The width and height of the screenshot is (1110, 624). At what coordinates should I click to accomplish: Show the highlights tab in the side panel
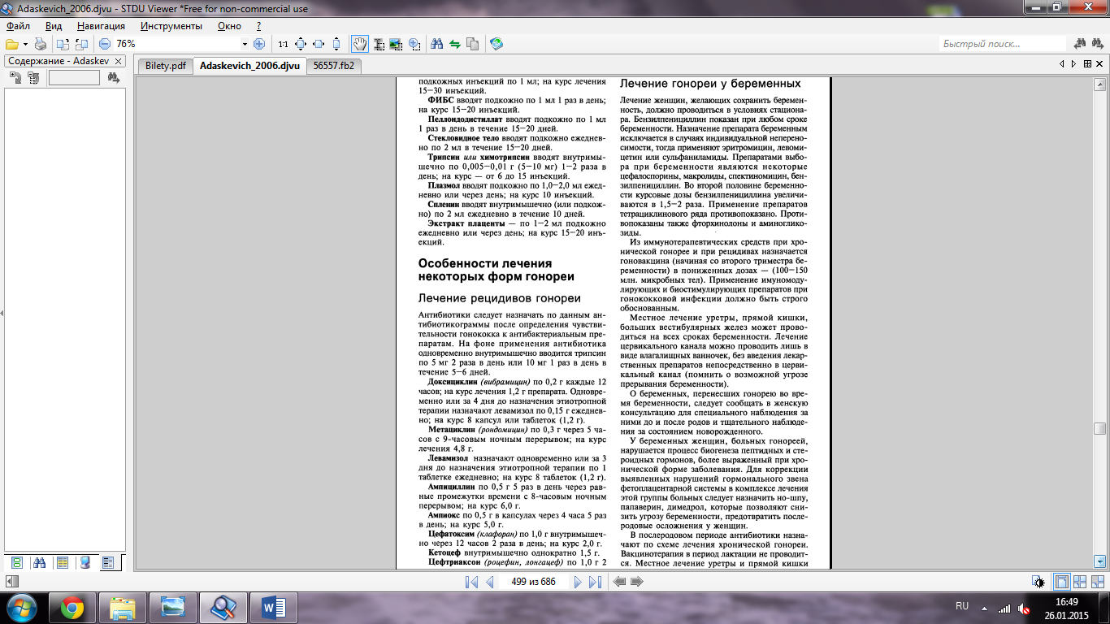(85, 562)
